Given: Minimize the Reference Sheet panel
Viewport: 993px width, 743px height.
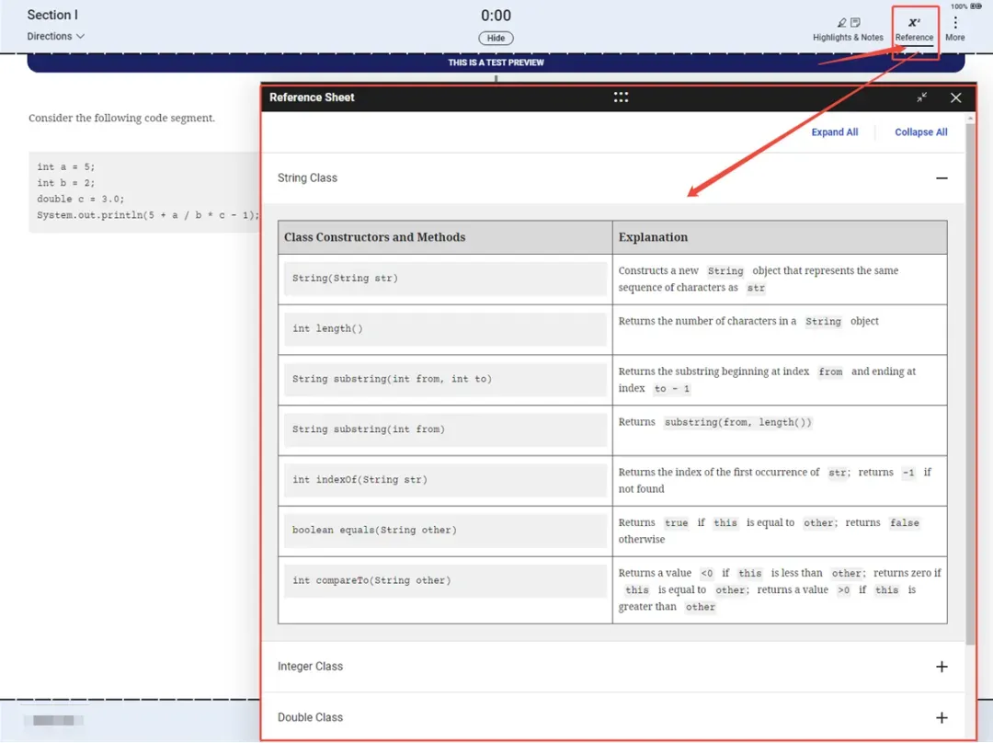Looking at the screenshot, I should [x=921, y=97].
